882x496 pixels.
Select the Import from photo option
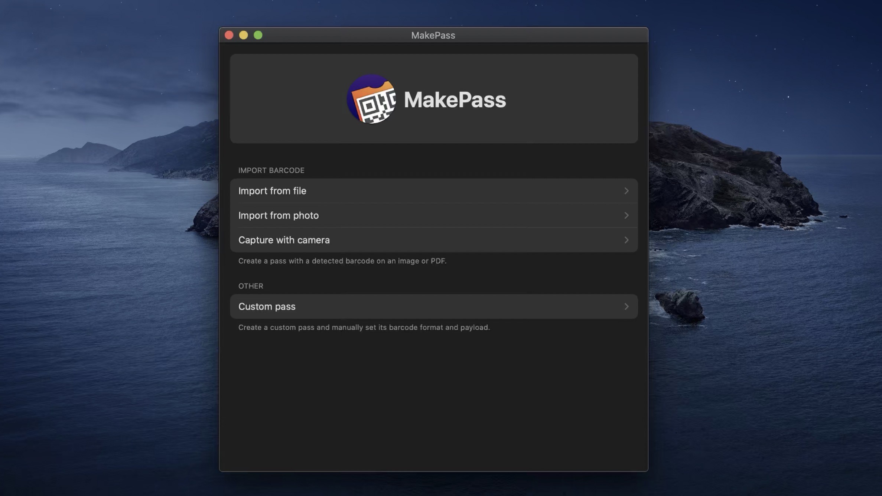[279, 215]
